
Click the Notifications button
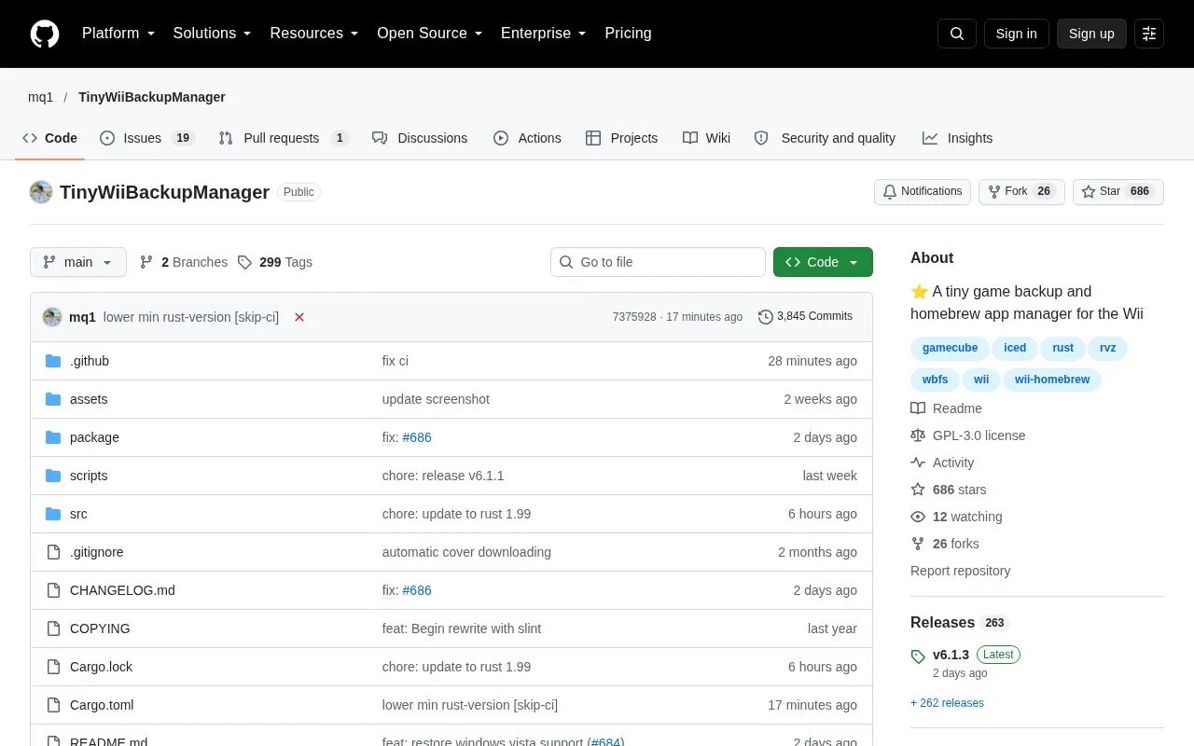(923, 192)
